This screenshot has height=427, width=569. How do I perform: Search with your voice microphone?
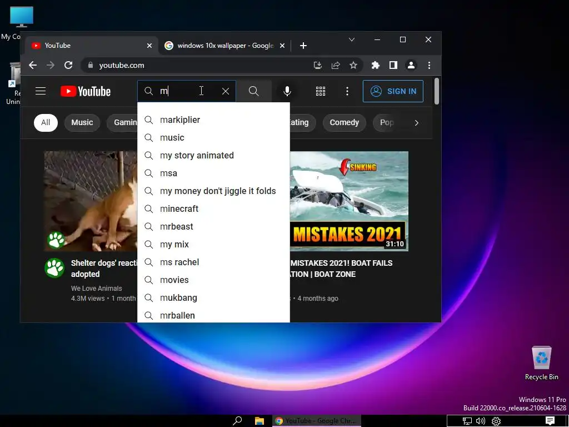287,91
